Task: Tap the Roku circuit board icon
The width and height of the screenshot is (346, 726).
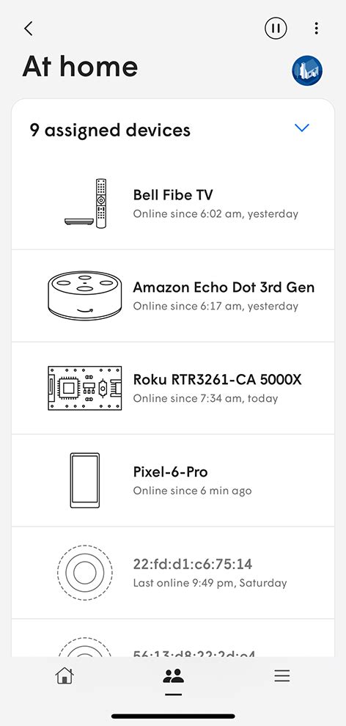Action: [85, 388]
